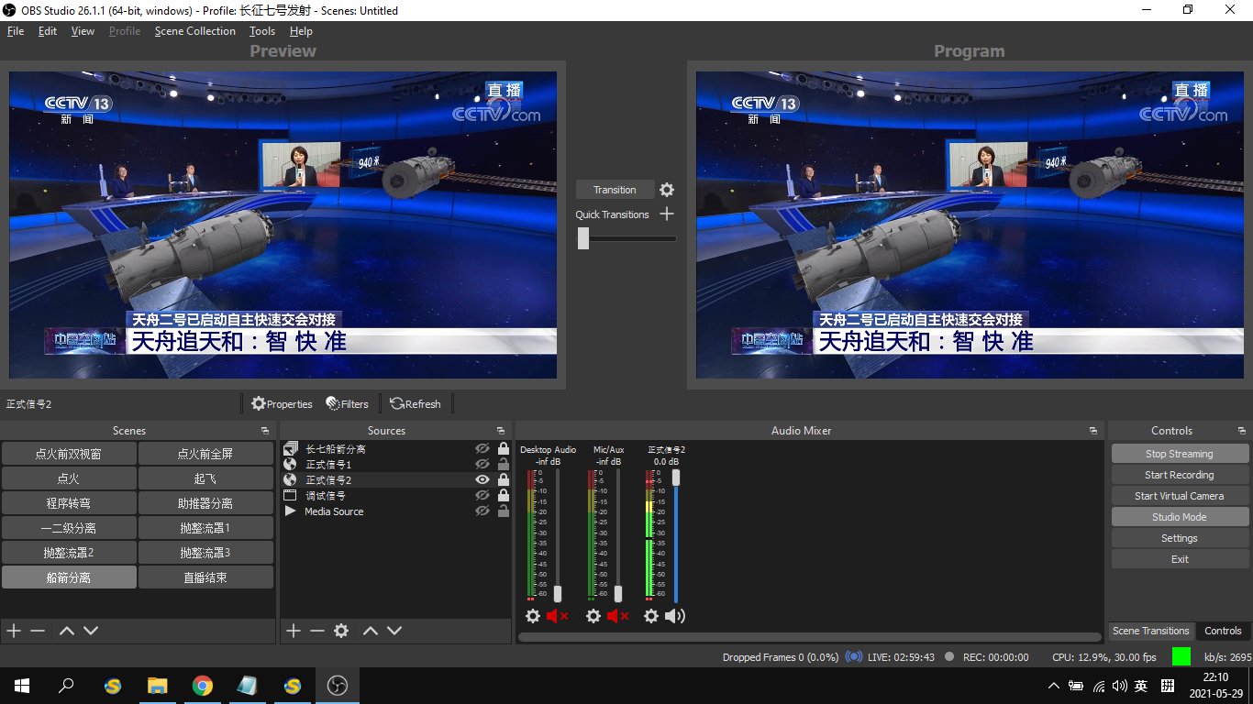This screenshot has width=1253, height=704.
Task: Open Settings from Controls panel
Action: tap(1179, 538)
